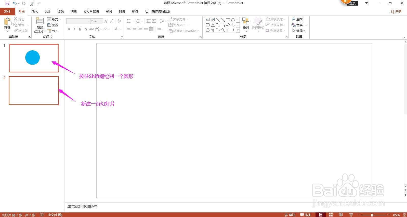Toggle Bold formatting
This screenshot has width=407, height=217.
coord(69,29)
